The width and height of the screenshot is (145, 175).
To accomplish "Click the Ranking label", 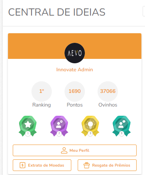I will (41, 105).
